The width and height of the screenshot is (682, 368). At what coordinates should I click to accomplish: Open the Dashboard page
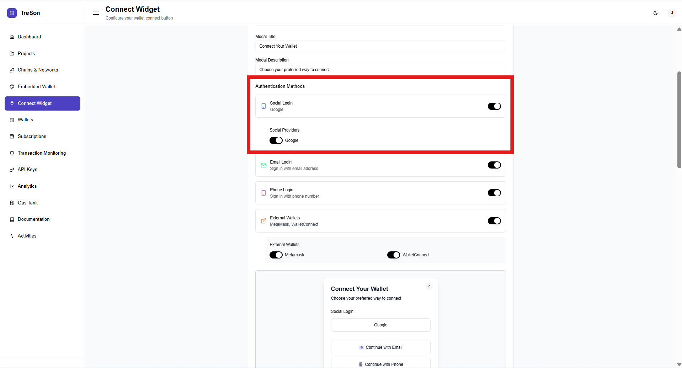(x=29, y=37)
